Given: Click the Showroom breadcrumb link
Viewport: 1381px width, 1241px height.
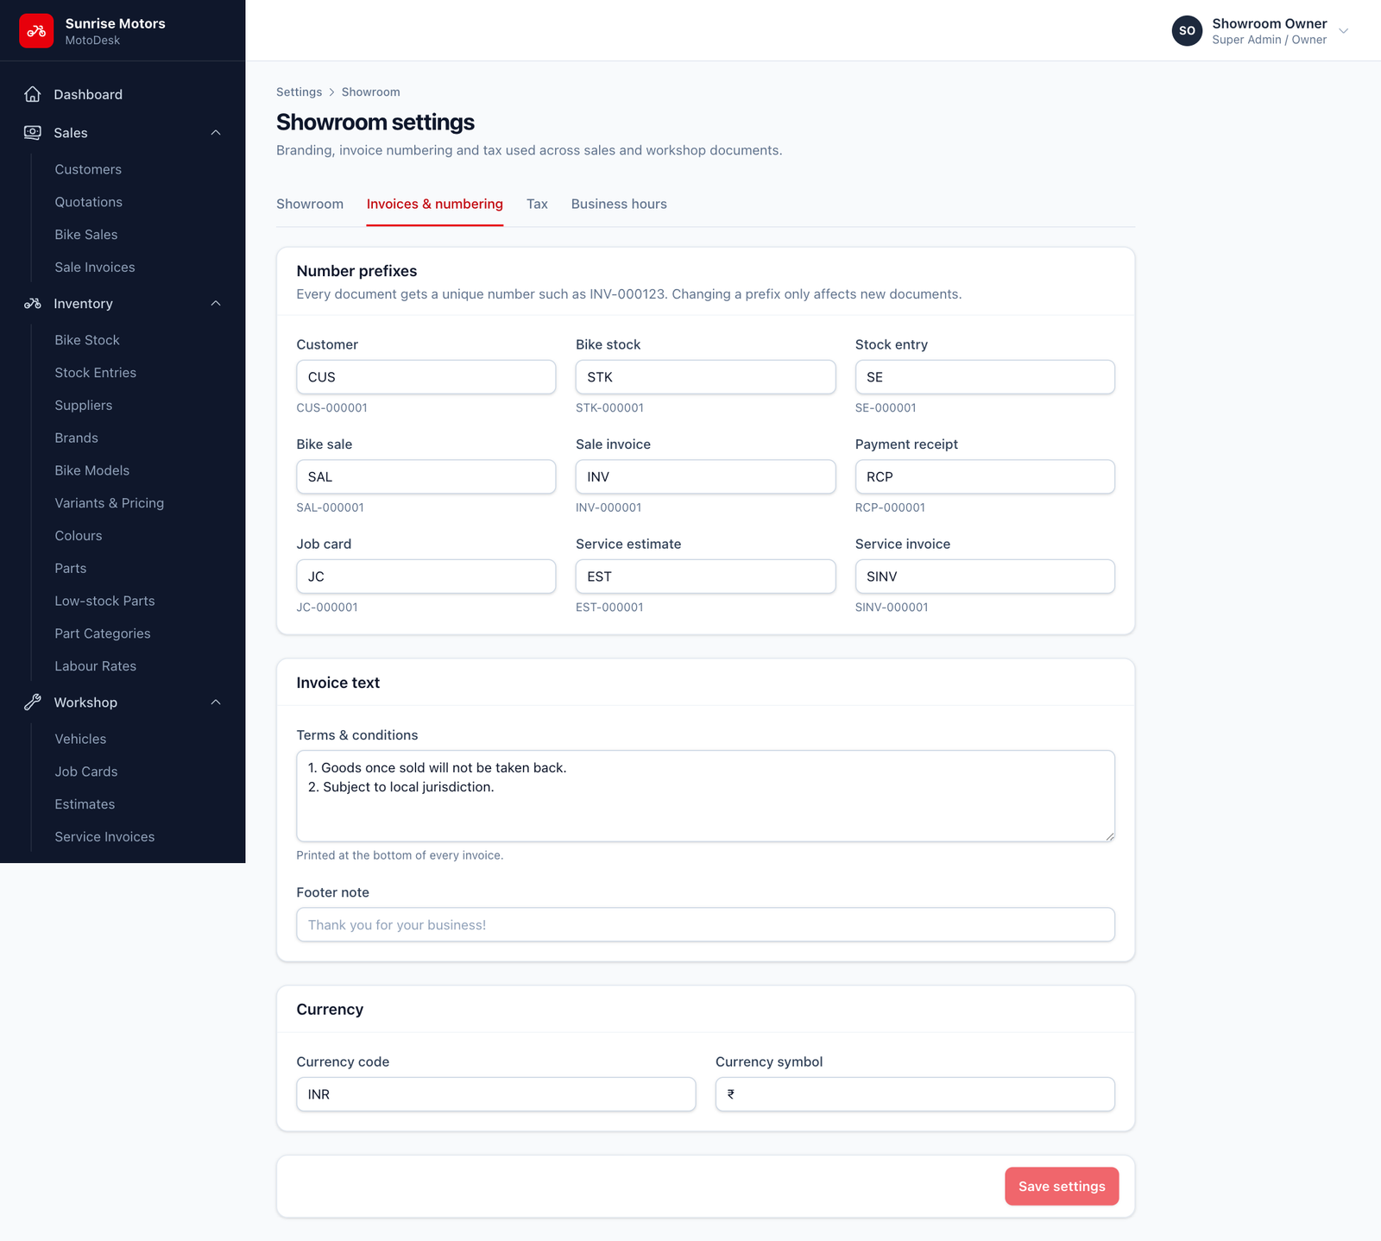Looking at the screenshot, I should click(370, 92).
